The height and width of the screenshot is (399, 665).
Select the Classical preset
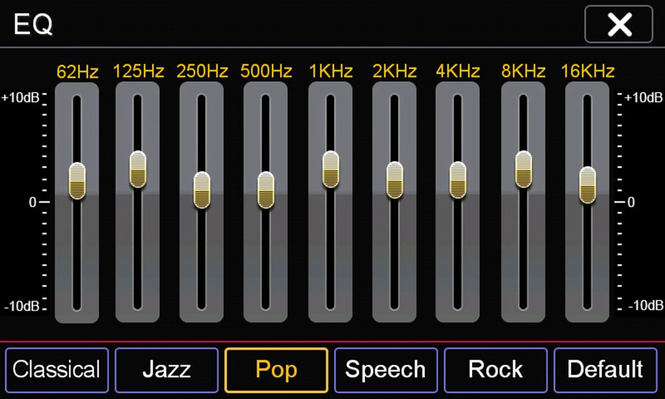tap(57, 370)
